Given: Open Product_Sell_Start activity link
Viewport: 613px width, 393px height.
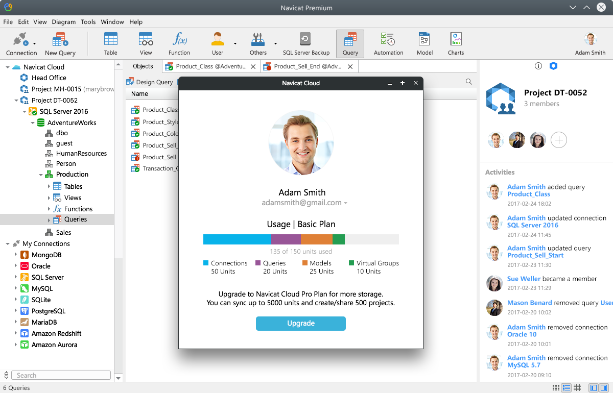Looking at the screenshot, I should [535, 255].
